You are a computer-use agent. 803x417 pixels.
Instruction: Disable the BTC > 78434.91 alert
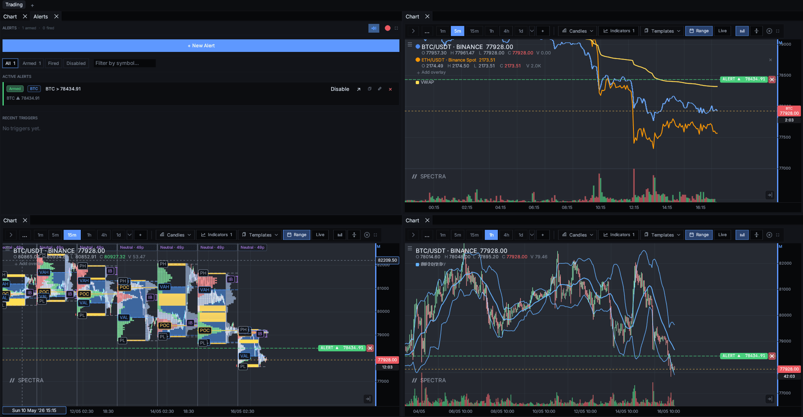point(340,89)
